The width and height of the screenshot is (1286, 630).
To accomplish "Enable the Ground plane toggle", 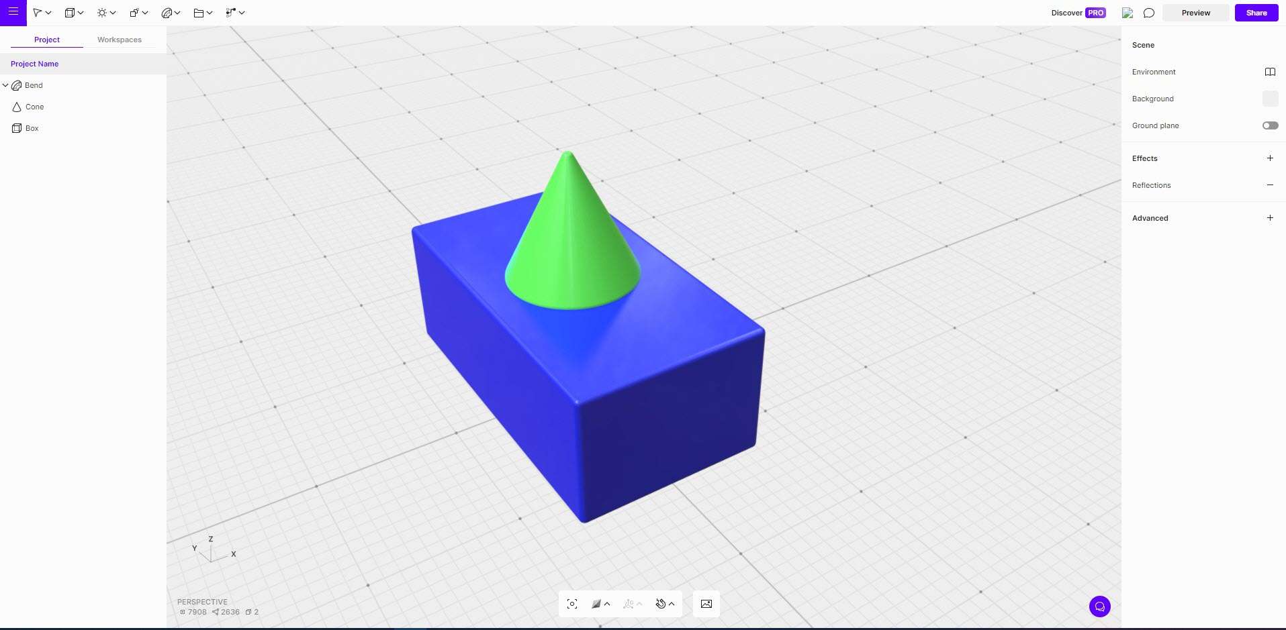I will click(x=1271, y=125).
